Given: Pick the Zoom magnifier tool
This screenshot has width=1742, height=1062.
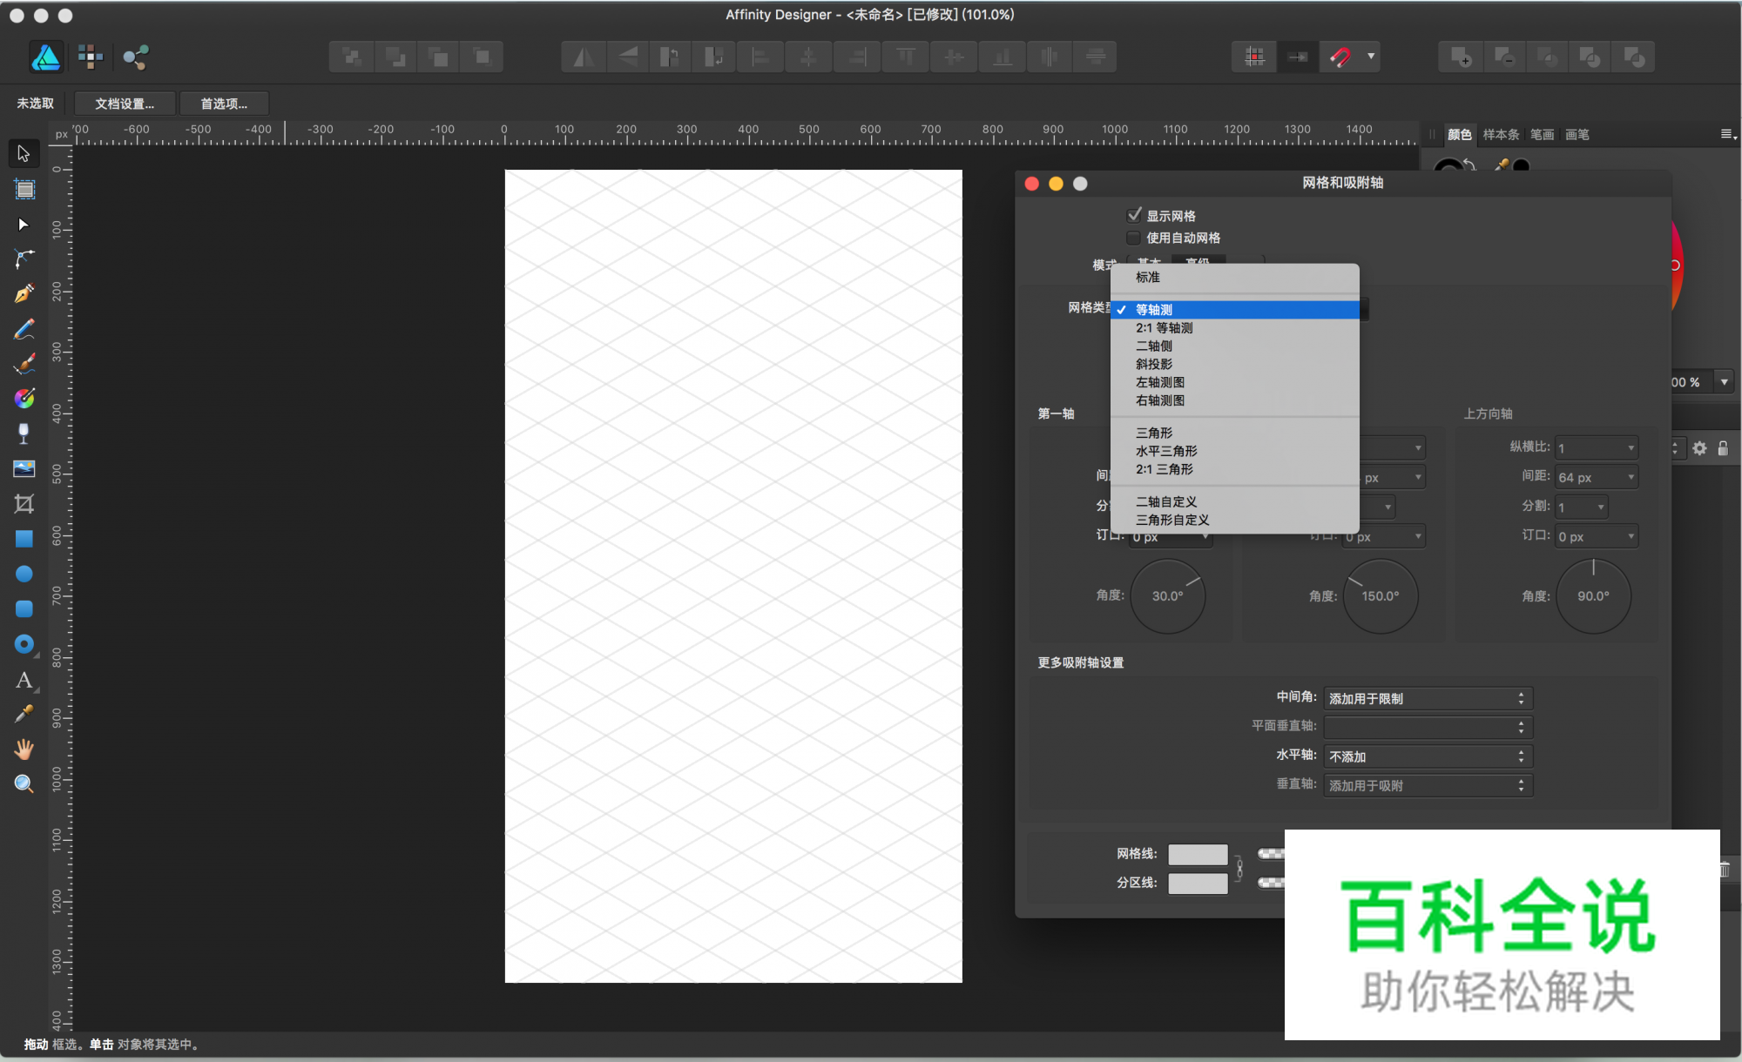Looking at the screenshot, I should 24,784.
